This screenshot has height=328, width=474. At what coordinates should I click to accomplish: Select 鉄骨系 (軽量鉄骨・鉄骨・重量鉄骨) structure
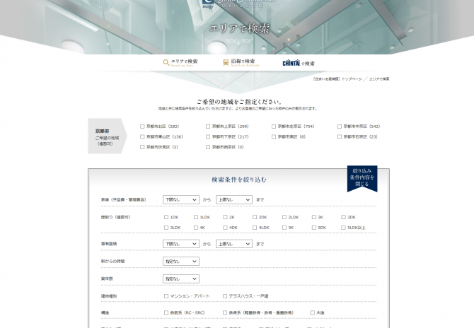(x=225, y=313)
